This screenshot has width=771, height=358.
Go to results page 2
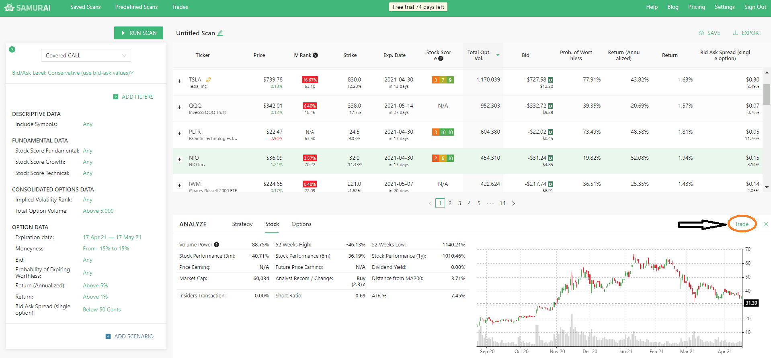coord(450,203)
